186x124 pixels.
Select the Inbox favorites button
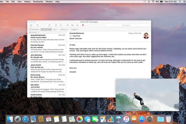click(x=46, y=29)
